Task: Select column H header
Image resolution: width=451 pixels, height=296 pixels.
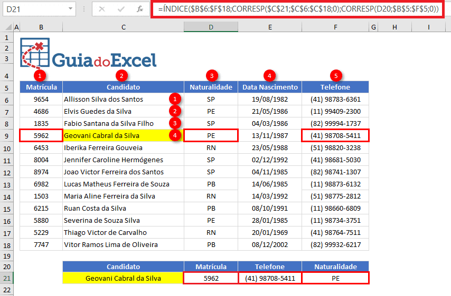Action: [x=394, y=27]
